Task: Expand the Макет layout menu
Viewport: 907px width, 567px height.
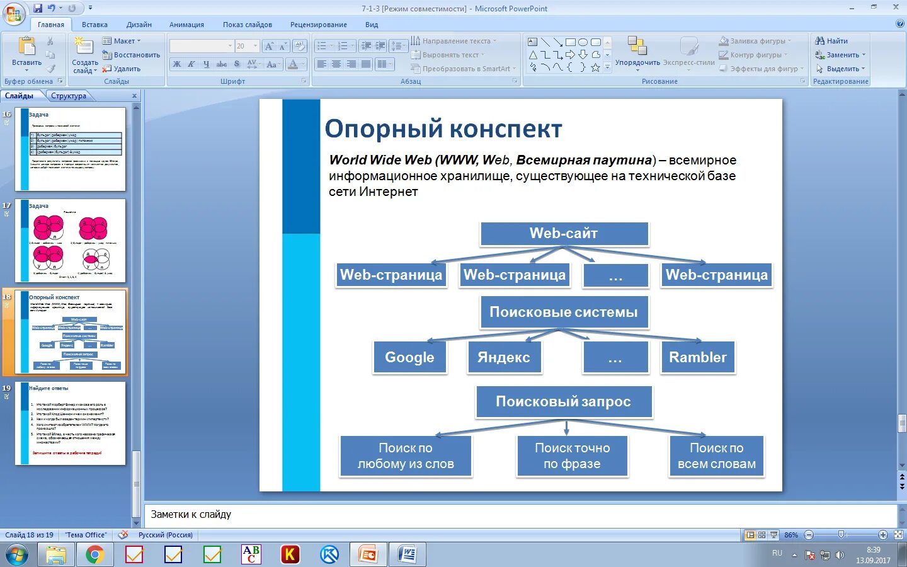Action: click(x=122, y=41)
